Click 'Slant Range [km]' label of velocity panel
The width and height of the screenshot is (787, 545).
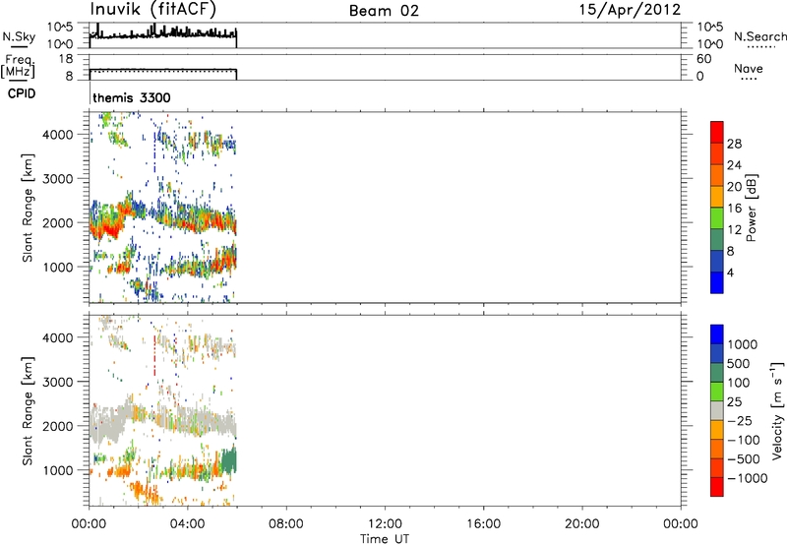pos(28,411)
